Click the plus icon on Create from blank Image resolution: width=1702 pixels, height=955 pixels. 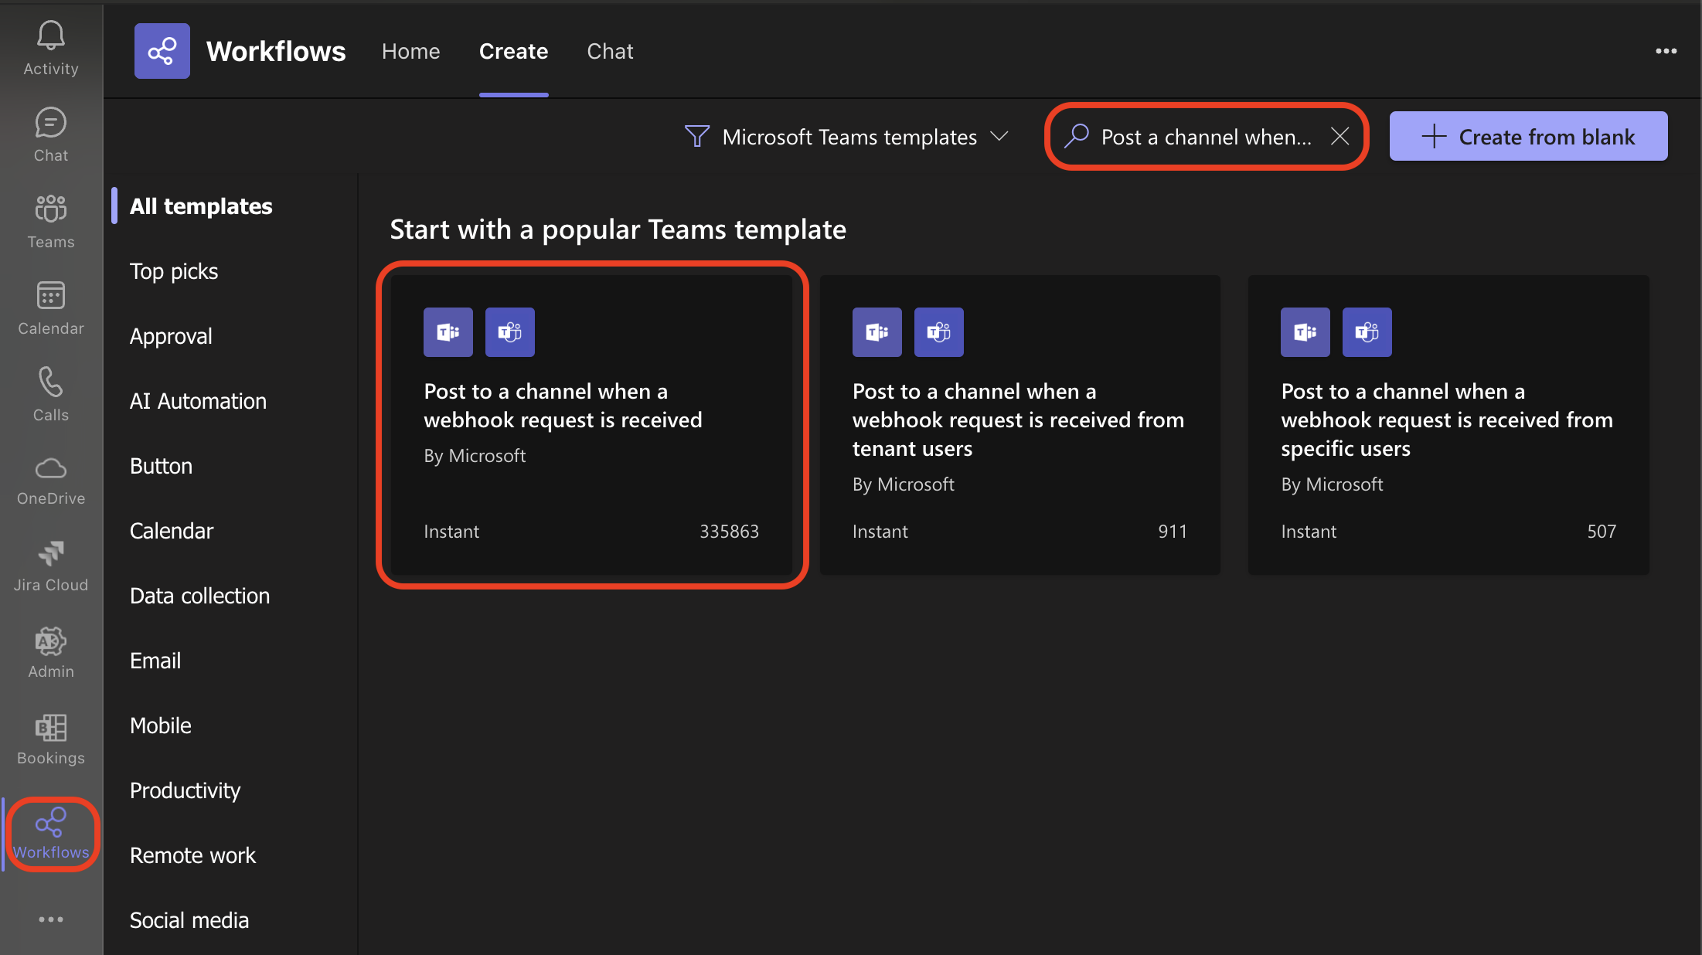(1434, 137)
